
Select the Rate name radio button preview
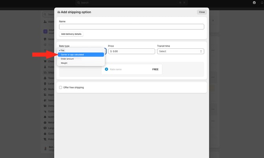click(106, 69)
